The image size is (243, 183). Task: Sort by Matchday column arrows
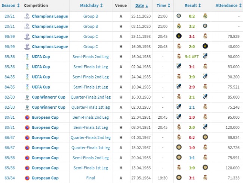click(x=101, y=6)
